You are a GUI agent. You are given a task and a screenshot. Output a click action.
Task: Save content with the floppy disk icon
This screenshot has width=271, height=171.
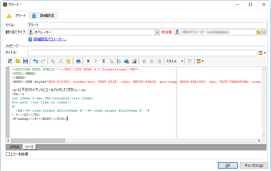[26, 61]
